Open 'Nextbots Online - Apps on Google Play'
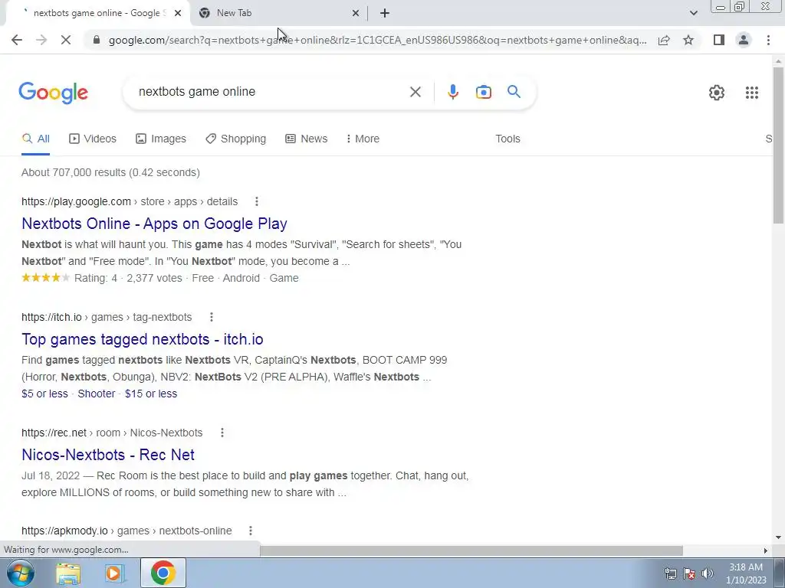This screenshot has width=785, height=588. [x=154, y=224]
